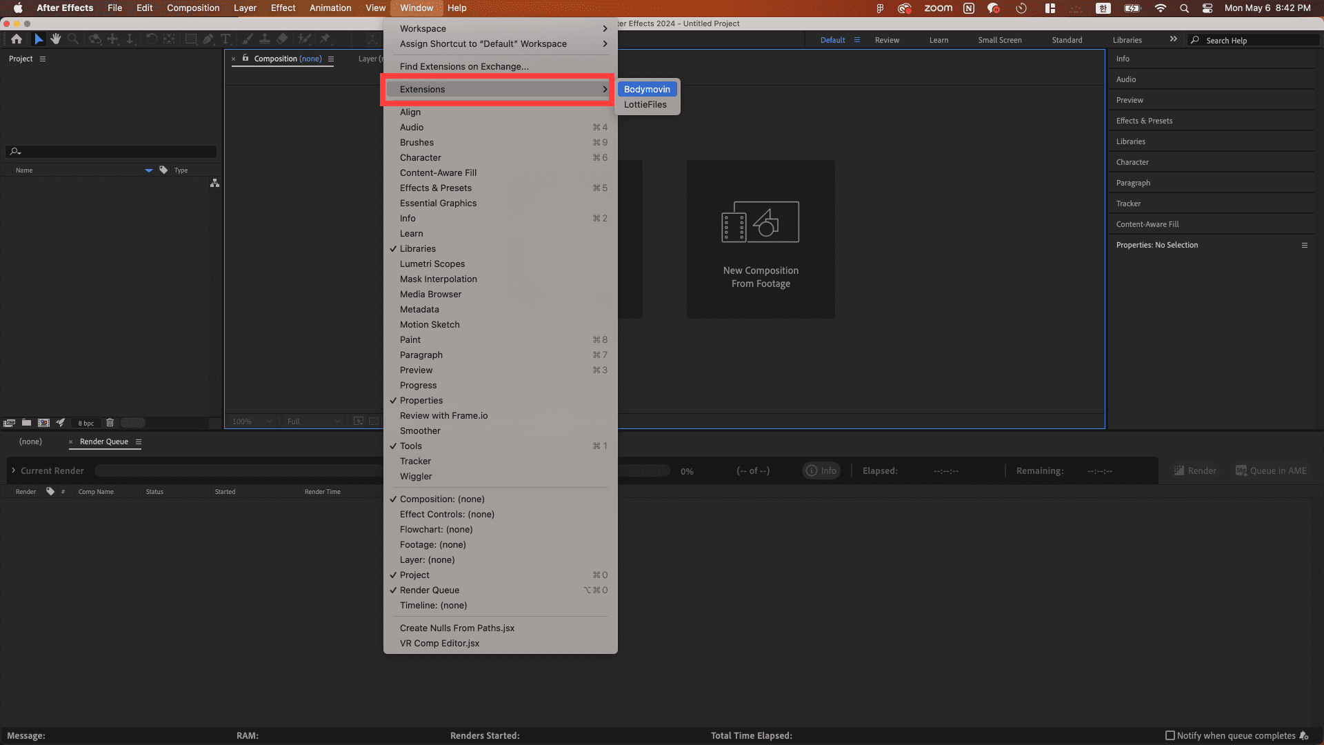Screen dimensions: 1324x745
Task: Open Essential Graphics from Window menu
Action: point(500,203)
